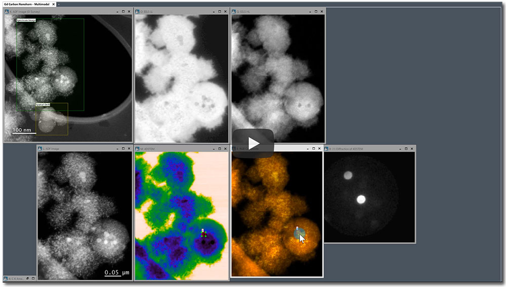
Task: Click the bright central spot in the diffraction pattern
Action: point(361,200)
